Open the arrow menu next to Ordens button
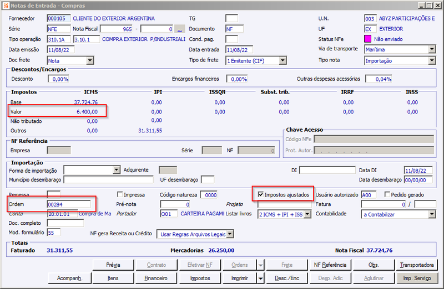The width and height of the screenshot is (444, 289). point(260,265)
